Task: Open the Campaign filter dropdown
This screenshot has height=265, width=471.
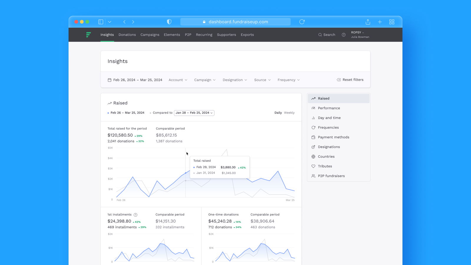Action: [x=205, y=80]
